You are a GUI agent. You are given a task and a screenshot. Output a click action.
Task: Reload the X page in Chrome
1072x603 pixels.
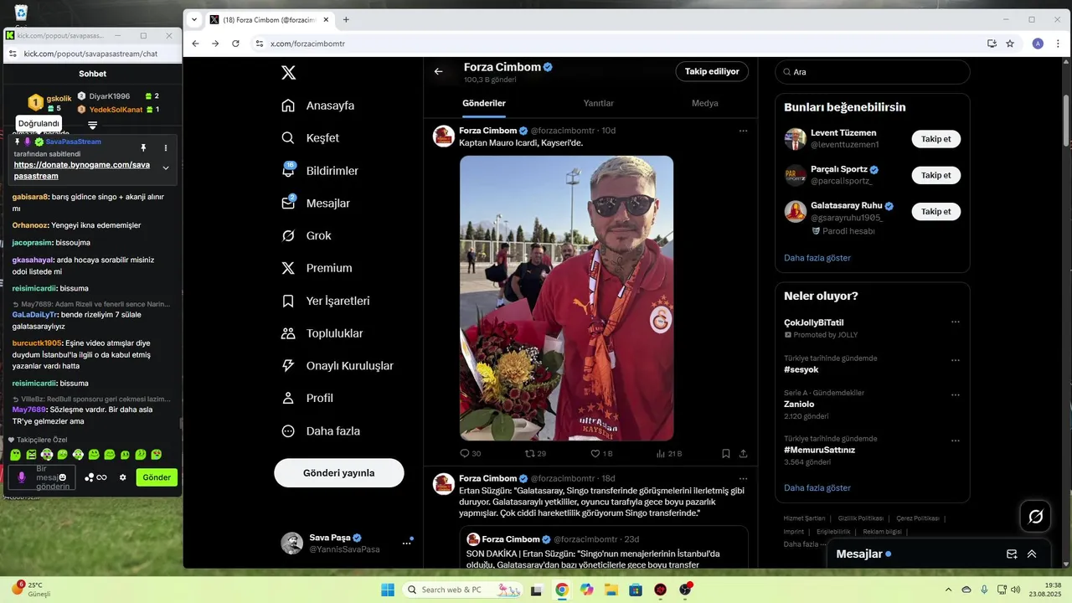235,44
